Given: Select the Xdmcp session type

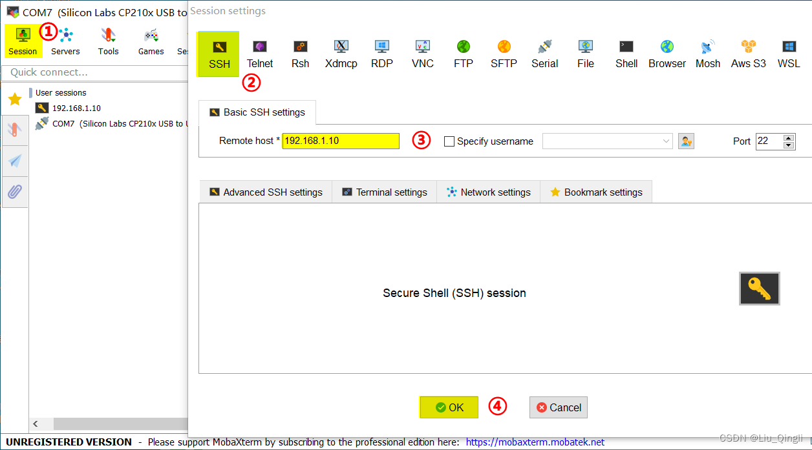Looking at the screenshot, I should [x=341, y=54].
